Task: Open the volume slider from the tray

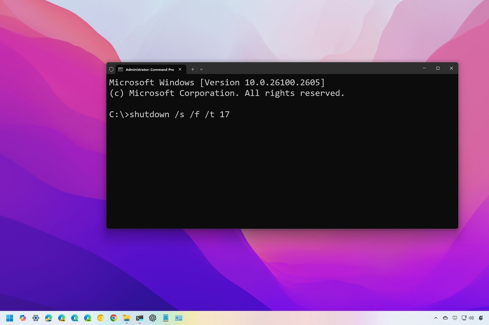Action: 471,318
